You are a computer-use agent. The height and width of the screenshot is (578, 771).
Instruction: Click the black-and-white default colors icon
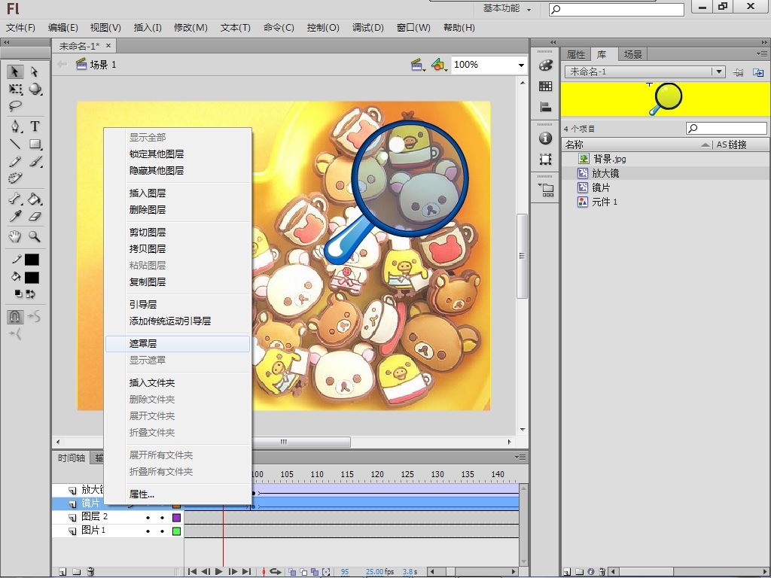(18, 294)
